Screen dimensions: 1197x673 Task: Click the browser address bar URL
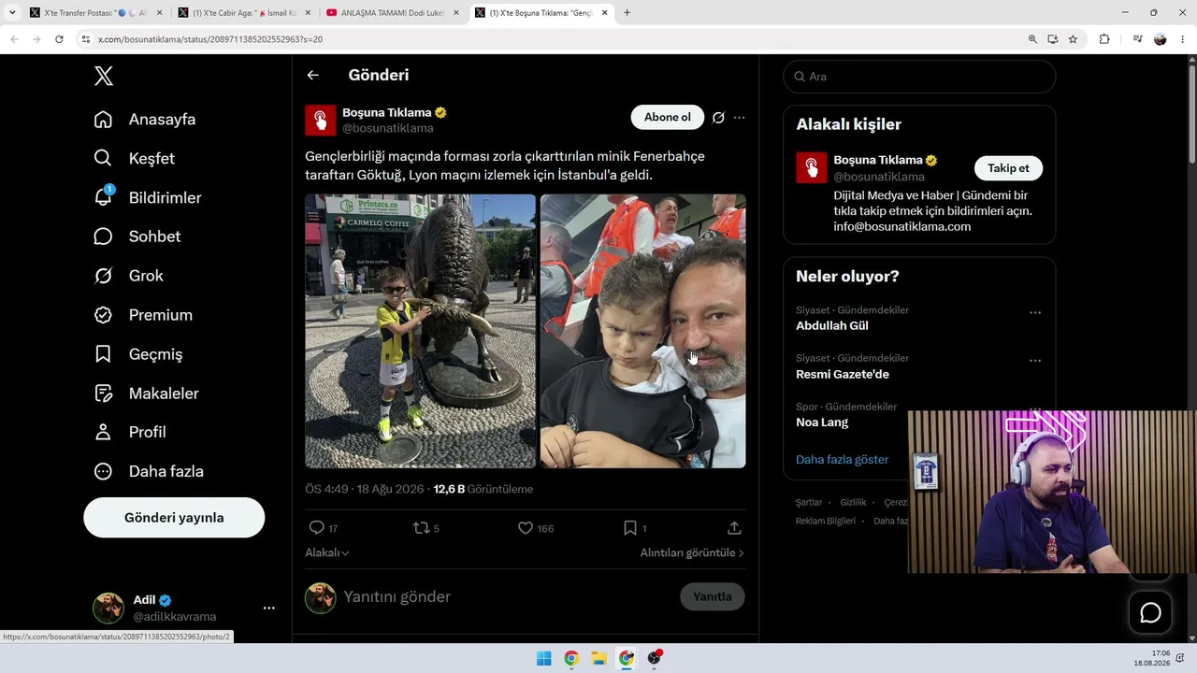coord(210,39)
